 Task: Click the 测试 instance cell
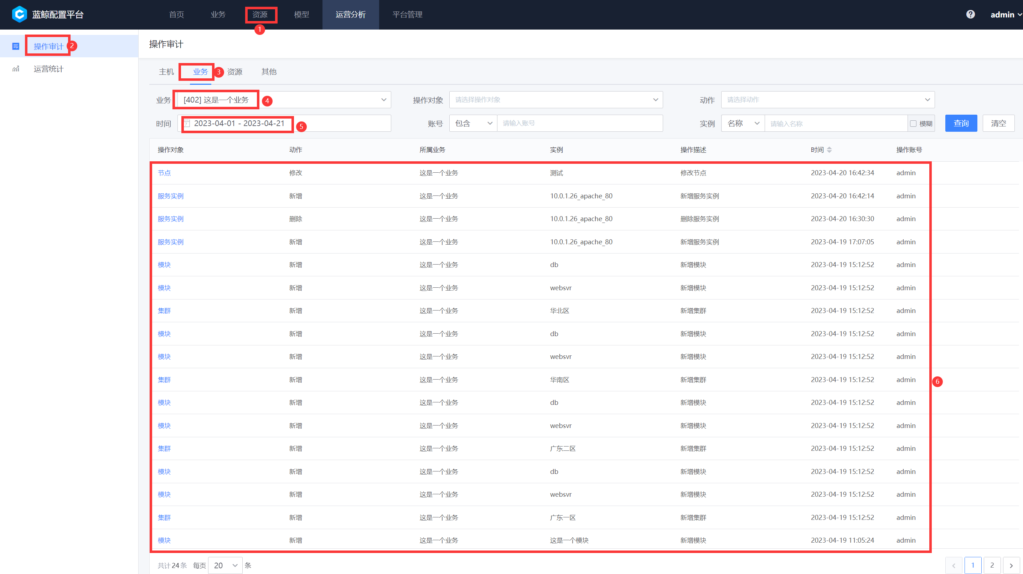(x=556, y=173)
